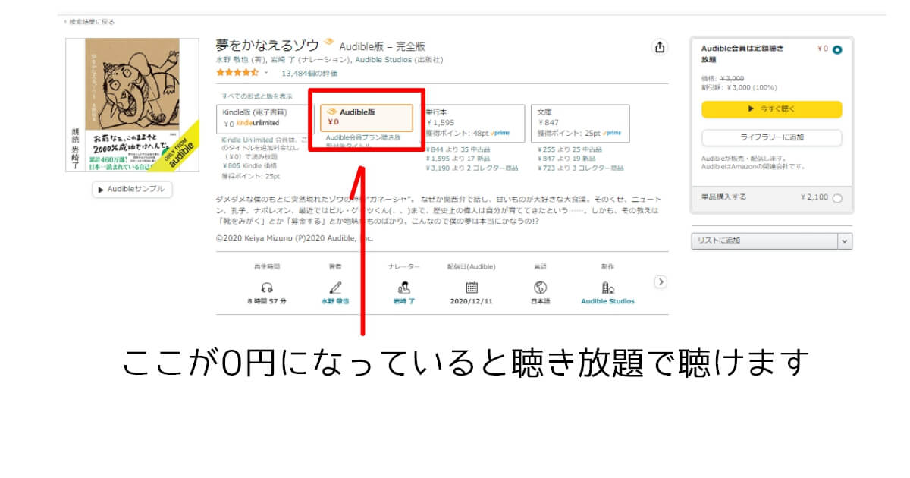The image size is (910, 478).
Task: Click the share icon near the title
Action: pyautogui.click(x=660, y=47)
